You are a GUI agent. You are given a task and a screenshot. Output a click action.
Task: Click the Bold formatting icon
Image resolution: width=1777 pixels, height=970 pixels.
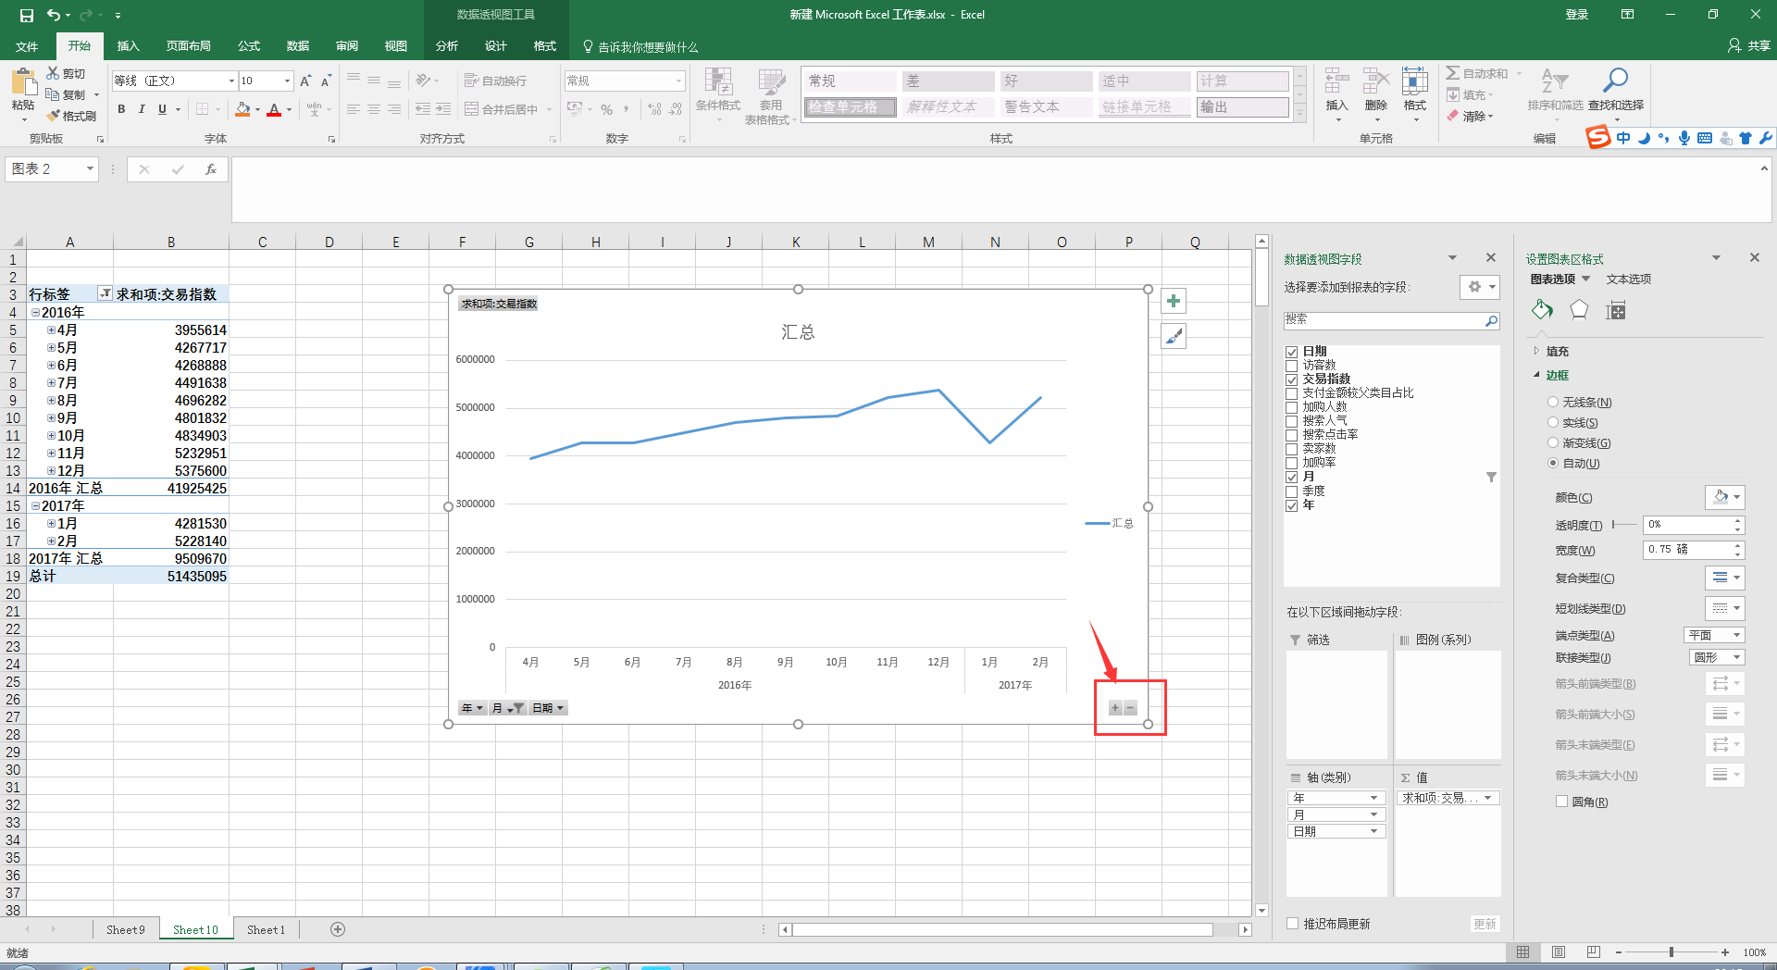121,109
